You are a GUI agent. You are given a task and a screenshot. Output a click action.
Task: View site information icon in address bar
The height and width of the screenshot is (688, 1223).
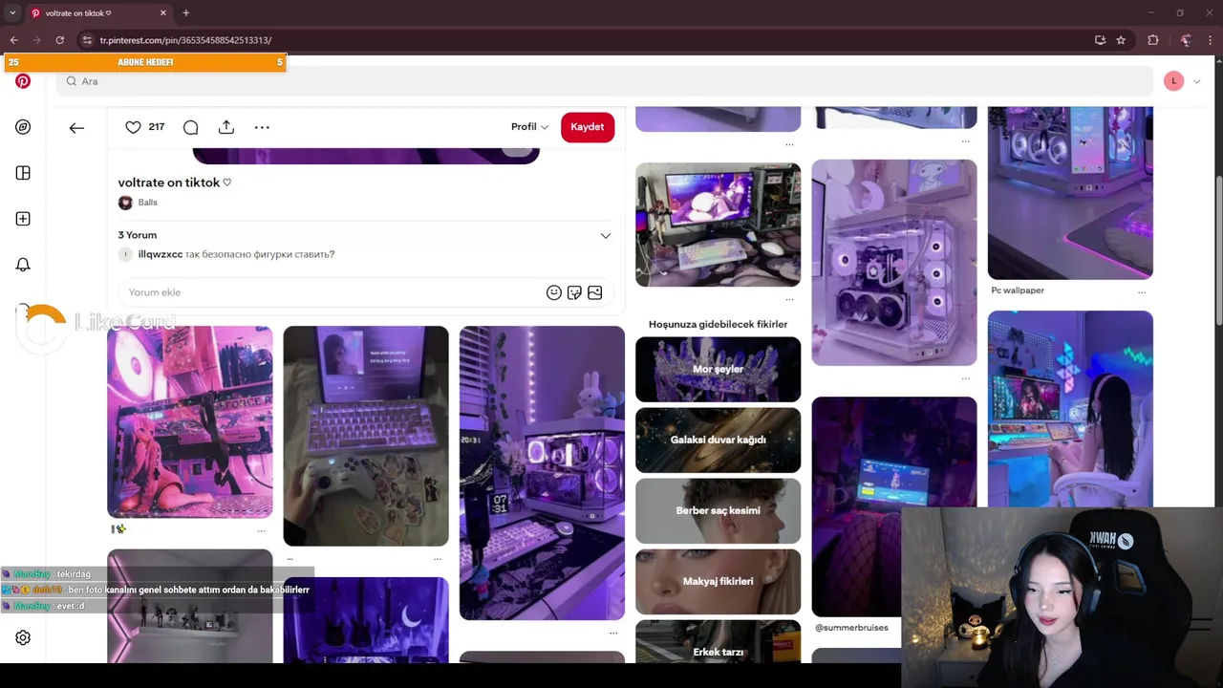tap(88, 40)
